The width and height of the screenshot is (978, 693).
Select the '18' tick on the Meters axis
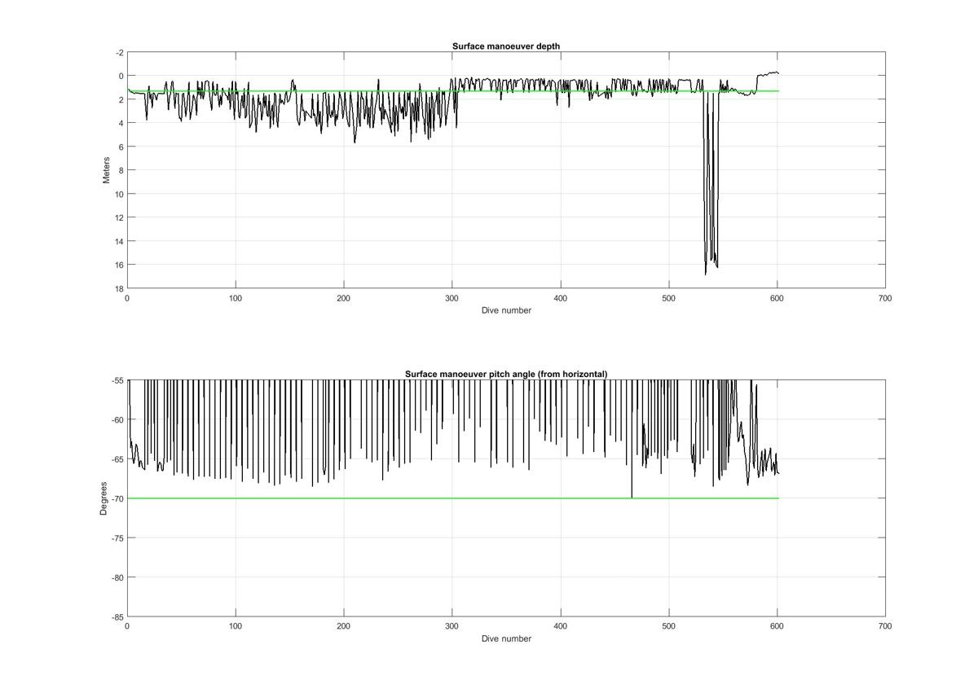(x=120, y=288)
